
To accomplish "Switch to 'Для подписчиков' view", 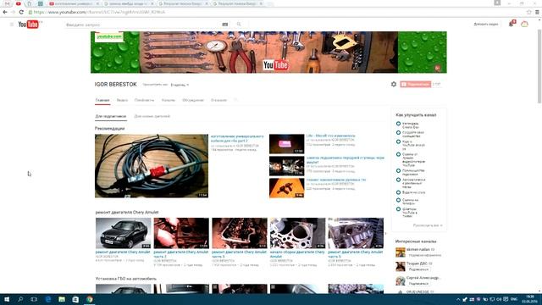I will [x=111, y=117].
